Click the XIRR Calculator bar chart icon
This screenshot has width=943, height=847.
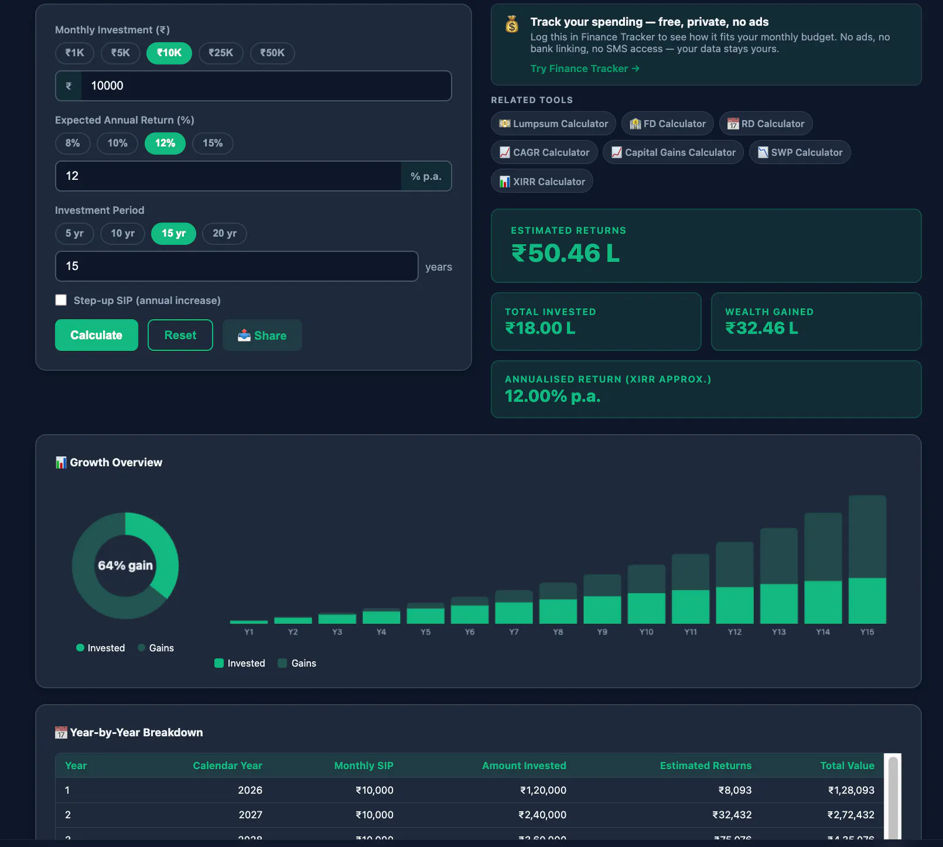(505, 182)
